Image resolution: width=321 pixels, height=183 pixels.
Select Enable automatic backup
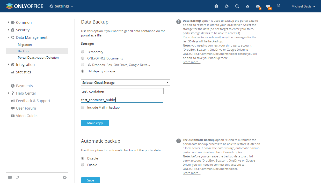click(x=83, y=165)
